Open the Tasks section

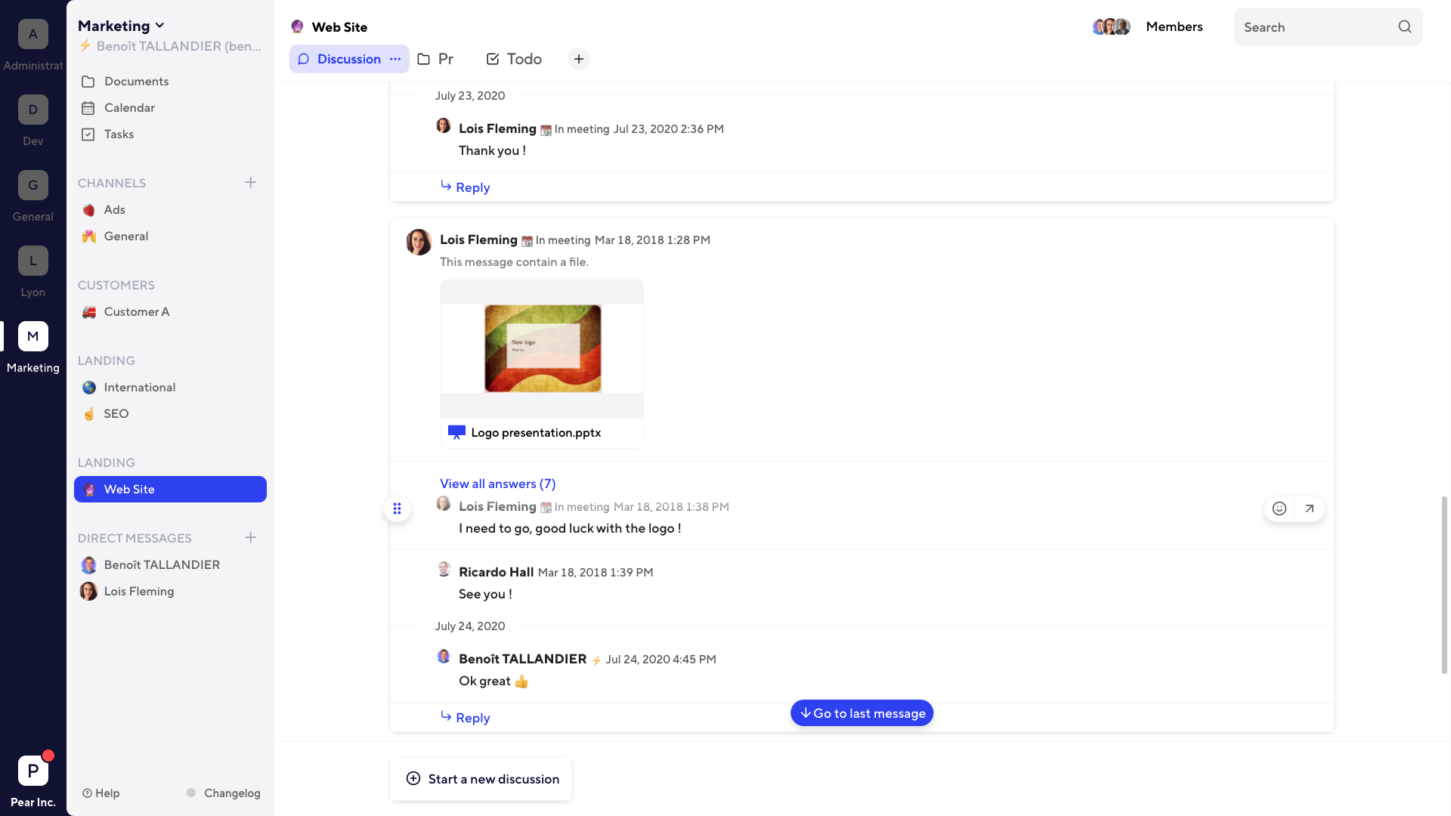[x=119, y=134]
